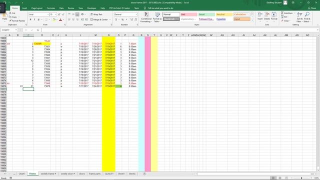
Task: Click the AutoSum sigma icon
Action: (282, 13)
